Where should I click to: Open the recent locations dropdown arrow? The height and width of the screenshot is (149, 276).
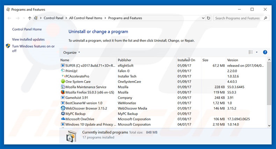[24, 18]
